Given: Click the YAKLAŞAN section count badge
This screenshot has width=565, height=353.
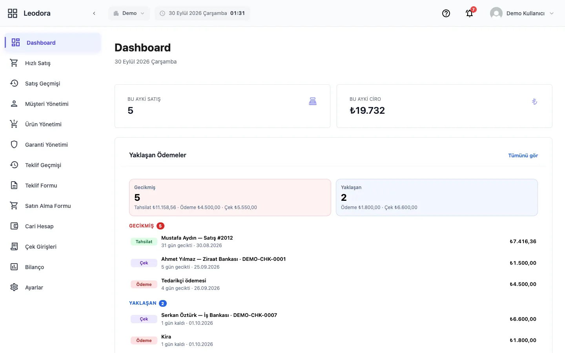Looking at the screenshot, I should (163, 303).
